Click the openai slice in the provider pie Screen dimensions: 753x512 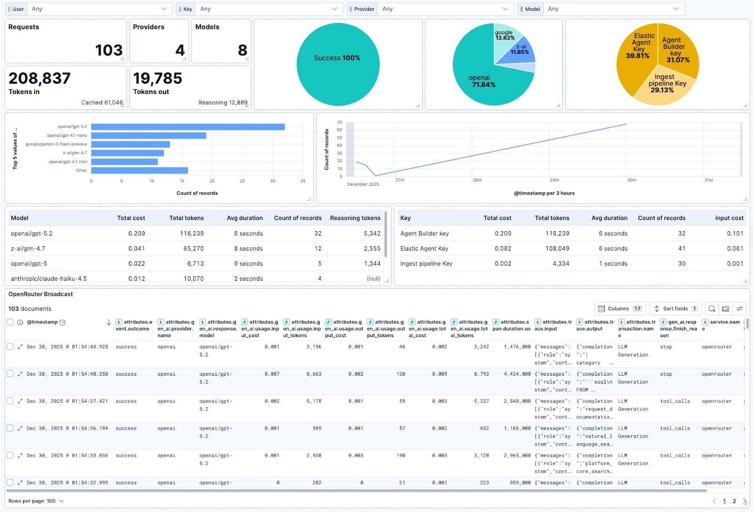[481, 79]
